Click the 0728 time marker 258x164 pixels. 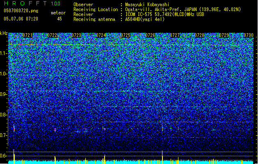199,35
